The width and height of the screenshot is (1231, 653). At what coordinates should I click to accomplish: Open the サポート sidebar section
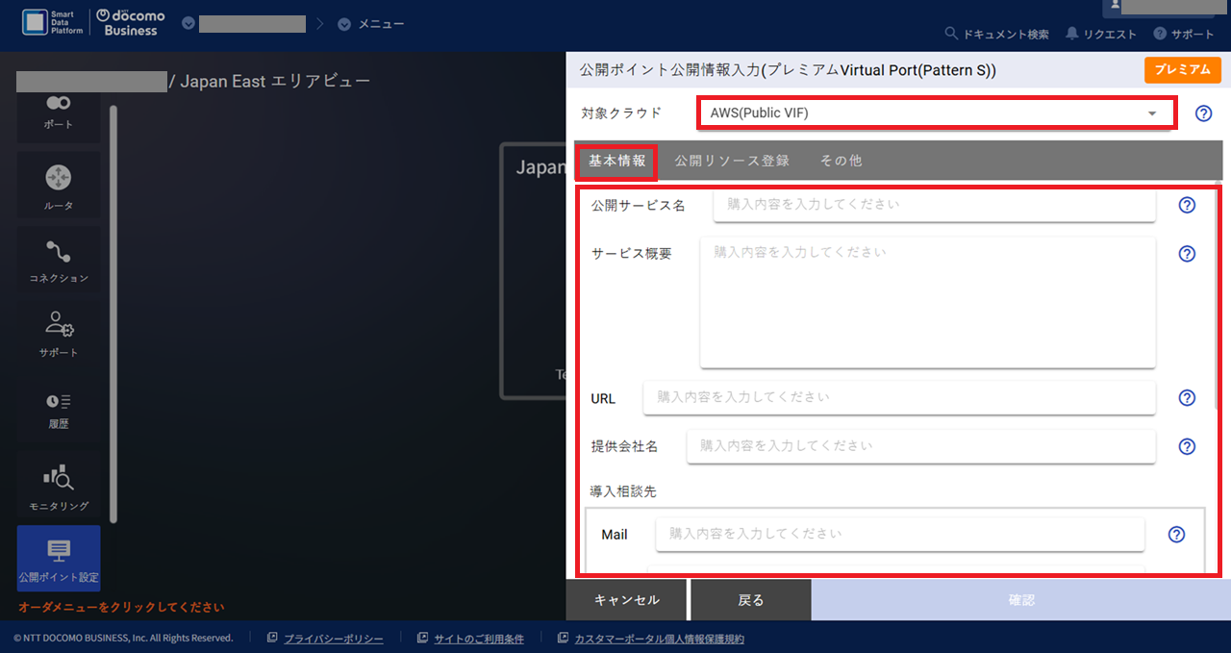point(58,335)
